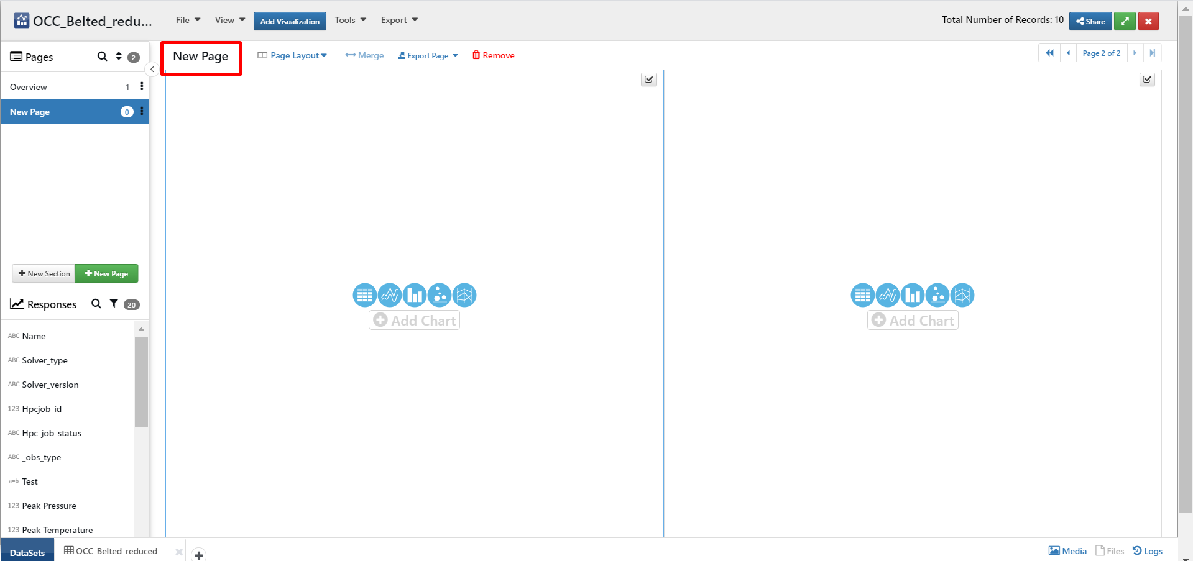1193x561 pixels.
Task: Collapse the left sidebar with the chevron
Action: 152,70
